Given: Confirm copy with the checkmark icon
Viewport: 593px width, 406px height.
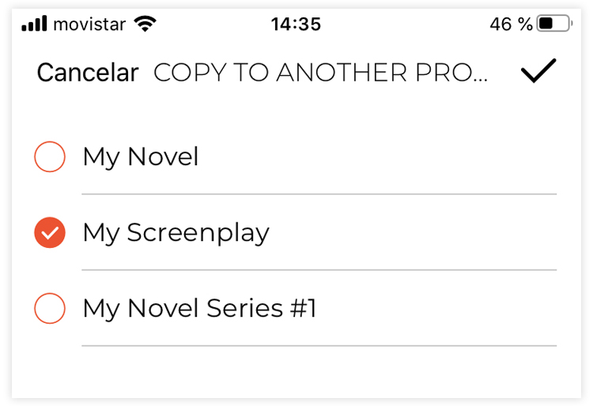Looking at the screenshot, I should 538,70.
